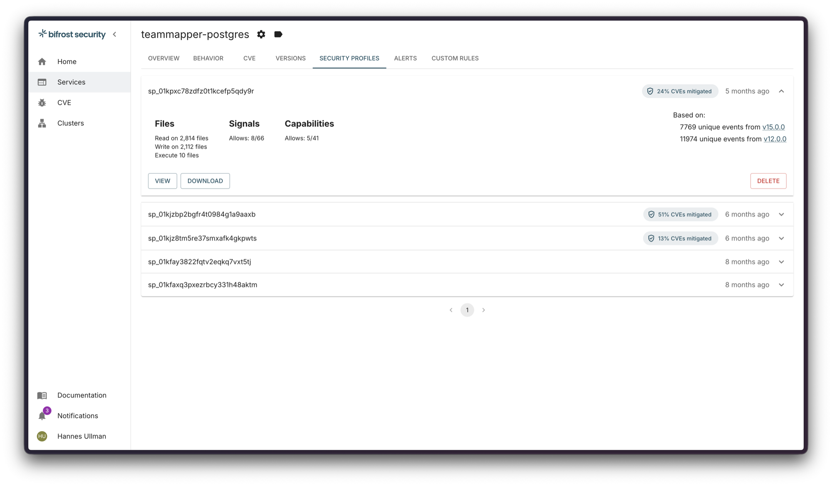This screenshot has height=486, width=832.
Task: Click shield icon in 24% CVEs mitigated badge
Action: tap(650, 91)
